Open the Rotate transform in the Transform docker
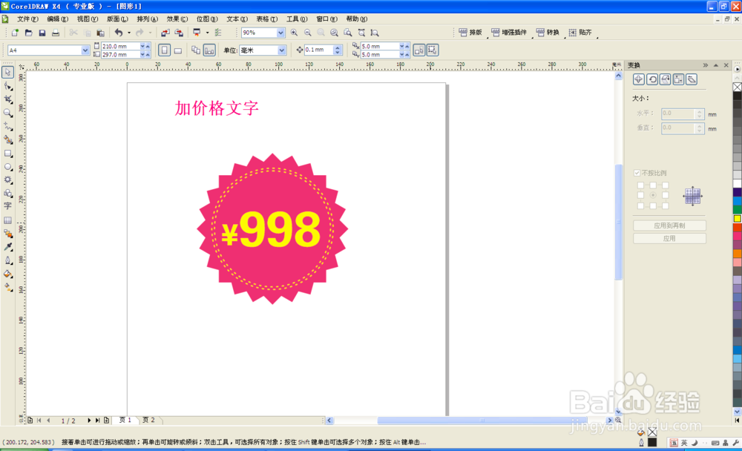The image size is (742, 451). tap(654, 79)
